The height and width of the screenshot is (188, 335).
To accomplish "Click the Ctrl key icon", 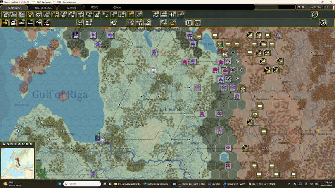I will click(197, 22).
